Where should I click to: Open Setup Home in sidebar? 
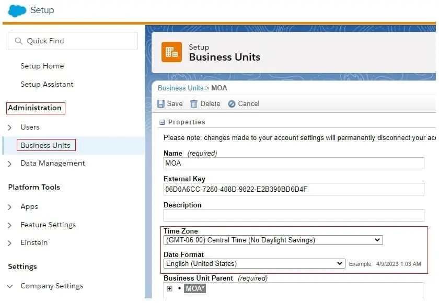click(x=42, y=66)
